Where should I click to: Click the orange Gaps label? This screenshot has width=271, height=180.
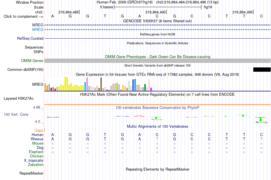(39, 130)
